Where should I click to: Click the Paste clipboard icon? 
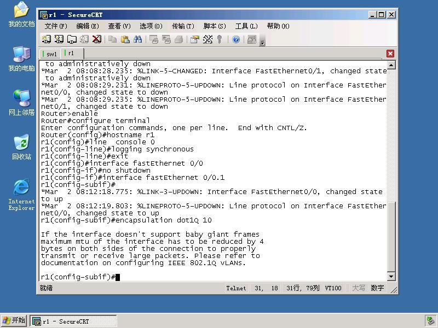tap(125, 39)
